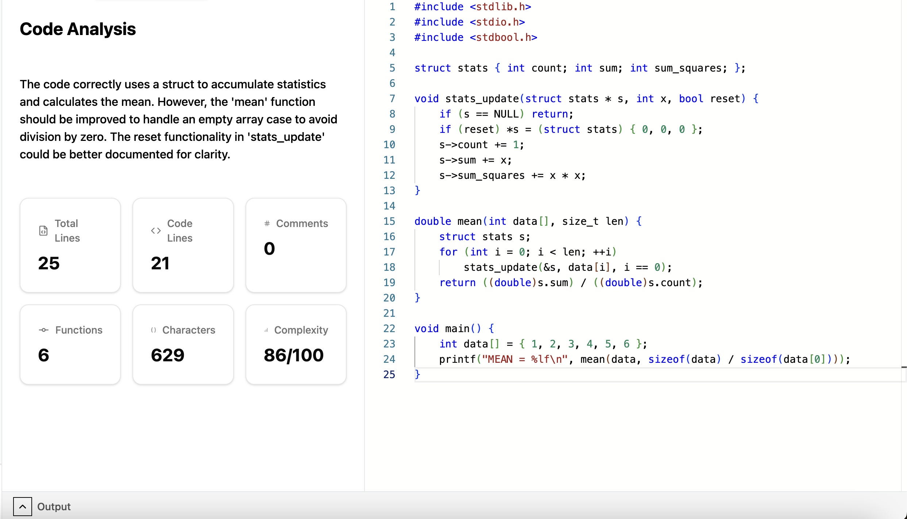
Task: Click the Total Lines file icon
Action: pos(43,231)
